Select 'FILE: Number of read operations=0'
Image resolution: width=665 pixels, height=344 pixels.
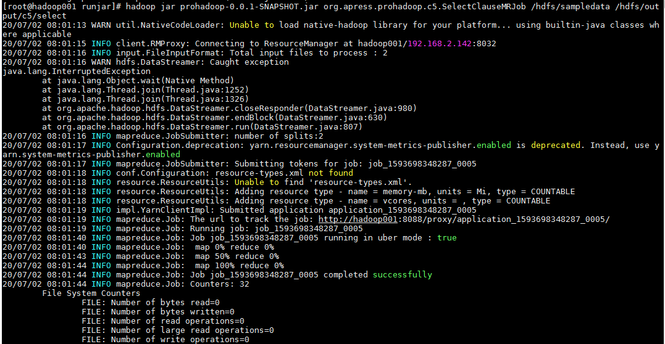163,321
